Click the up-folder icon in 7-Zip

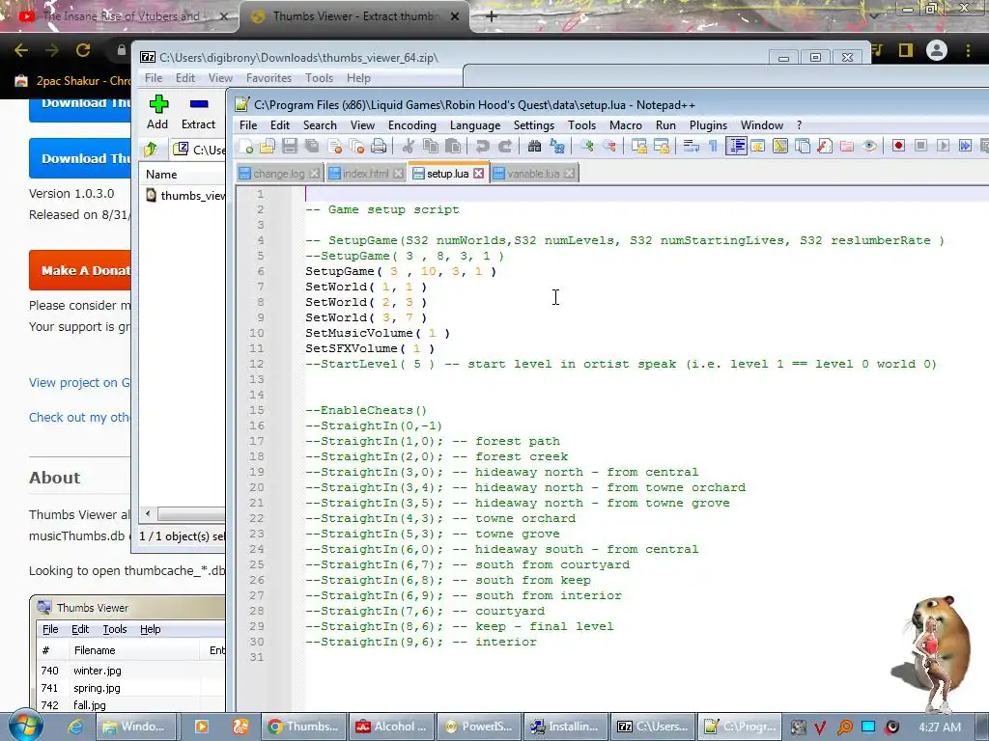click(151, 150)
